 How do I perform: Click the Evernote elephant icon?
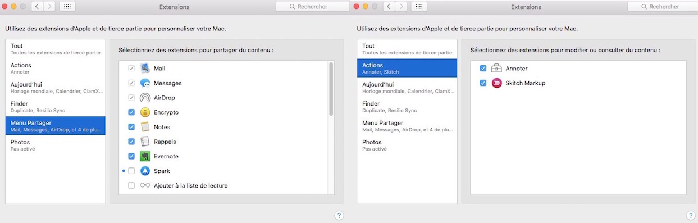coord(145,156)
